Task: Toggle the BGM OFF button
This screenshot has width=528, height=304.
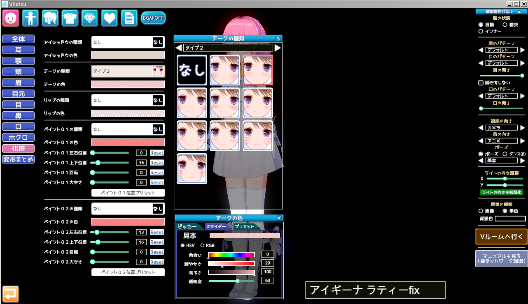Action: 153,18
